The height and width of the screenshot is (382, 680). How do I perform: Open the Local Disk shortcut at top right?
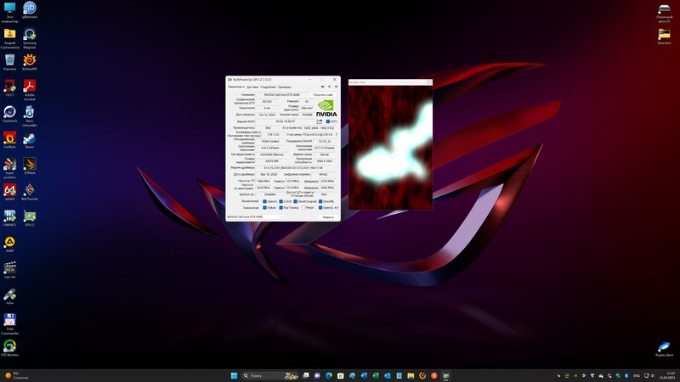click(664, 13)
